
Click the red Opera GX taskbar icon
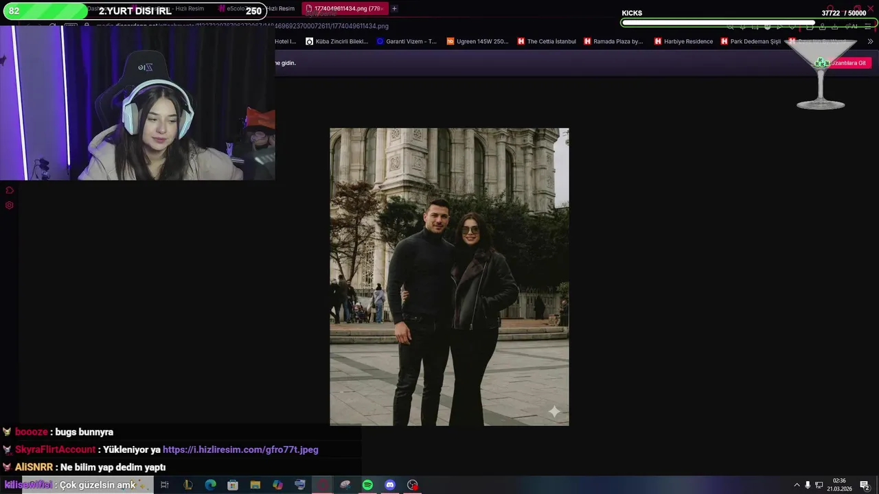323,485
